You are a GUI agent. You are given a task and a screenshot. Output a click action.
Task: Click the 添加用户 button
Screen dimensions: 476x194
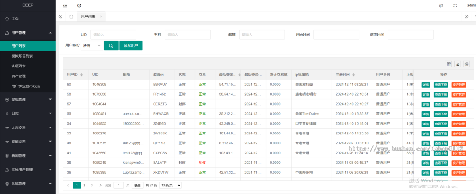click(131, 46)
